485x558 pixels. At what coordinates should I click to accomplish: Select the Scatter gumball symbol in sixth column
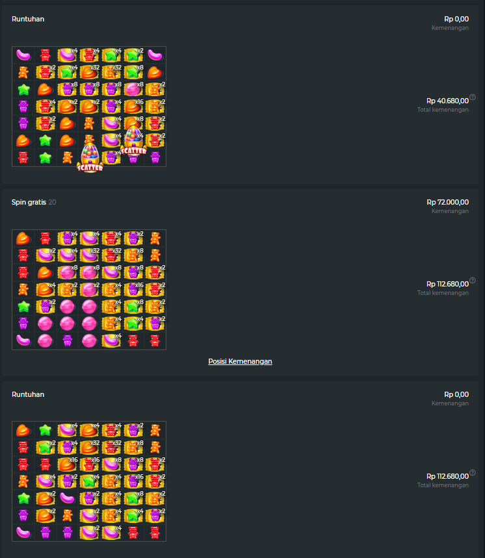(133, 140)
